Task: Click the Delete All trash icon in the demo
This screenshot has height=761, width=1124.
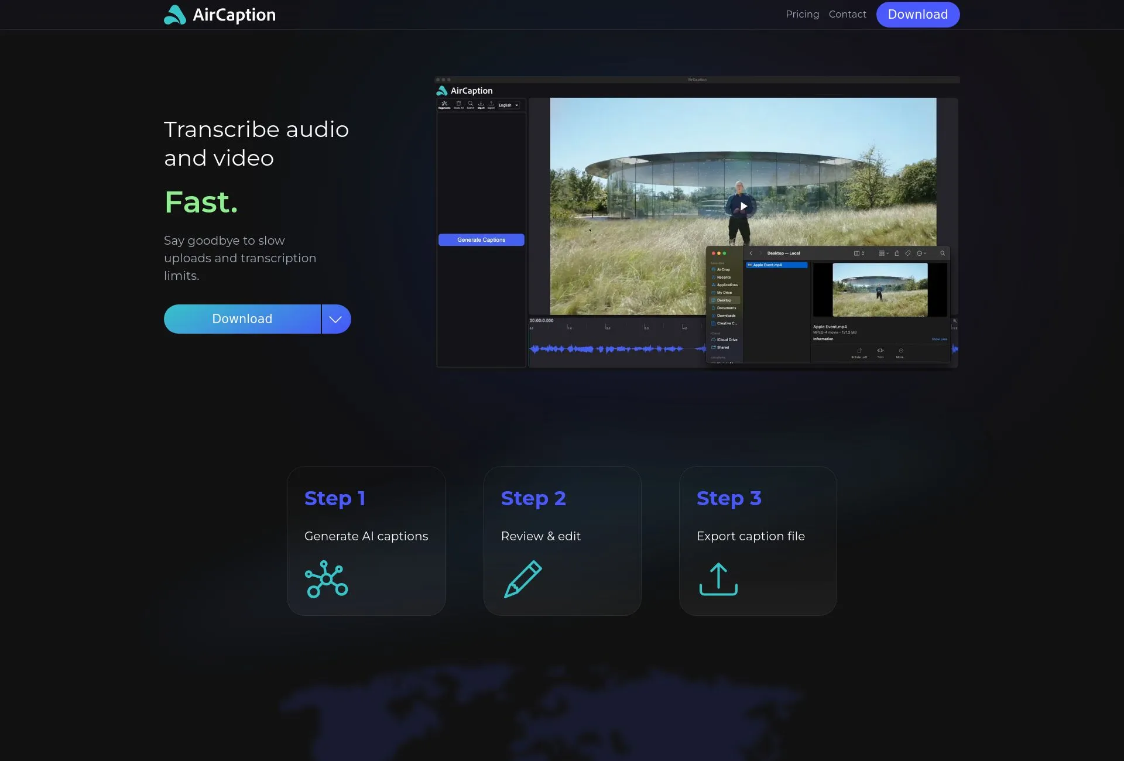Action: pyautogui.click(x=458, y=105)
